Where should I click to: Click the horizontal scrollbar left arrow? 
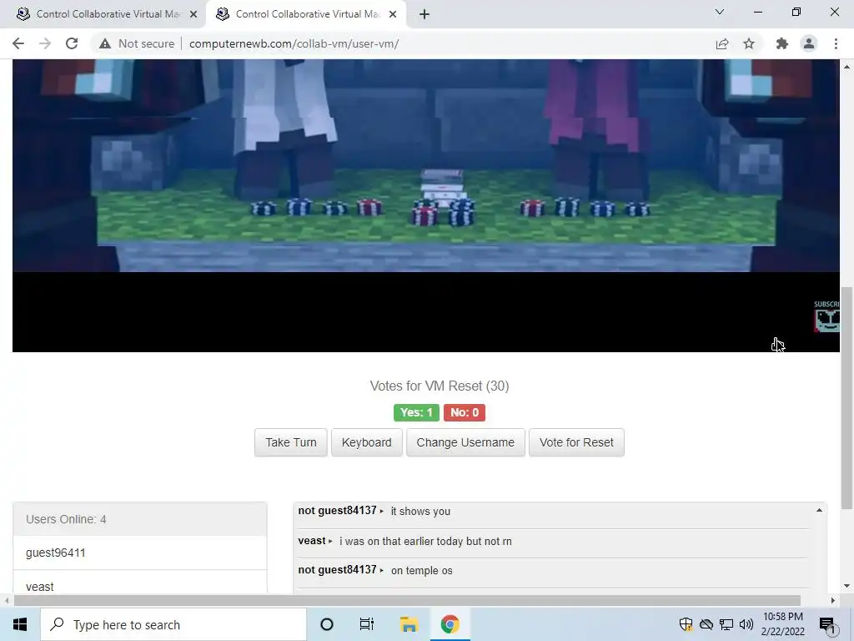7,600
